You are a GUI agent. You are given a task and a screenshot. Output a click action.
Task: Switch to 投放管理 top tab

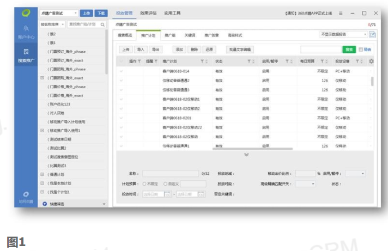coord(124,13)
